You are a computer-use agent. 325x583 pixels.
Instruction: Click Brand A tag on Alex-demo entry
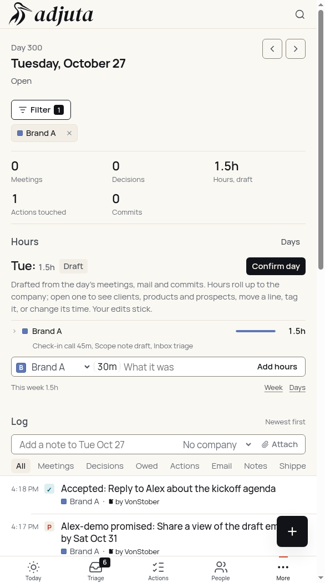point(80,551)
